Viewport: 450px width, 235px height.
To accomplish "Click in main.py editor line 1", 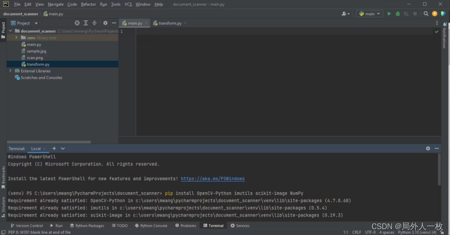I will 288,31.
